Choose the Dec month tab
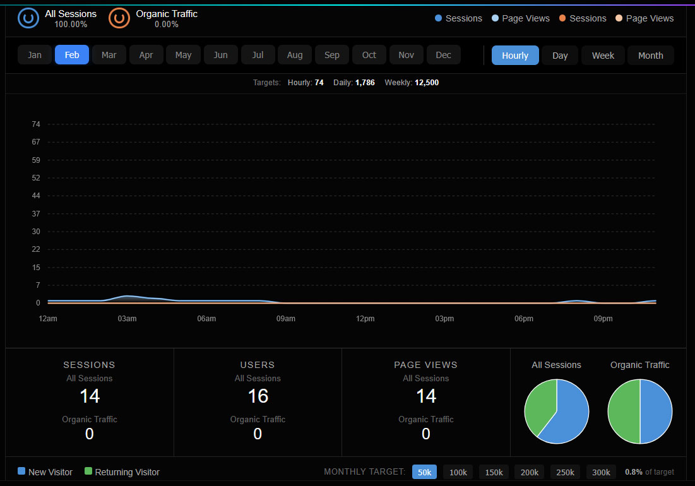The height and width of the screenshot is (486, 695). tap(444, 55)
